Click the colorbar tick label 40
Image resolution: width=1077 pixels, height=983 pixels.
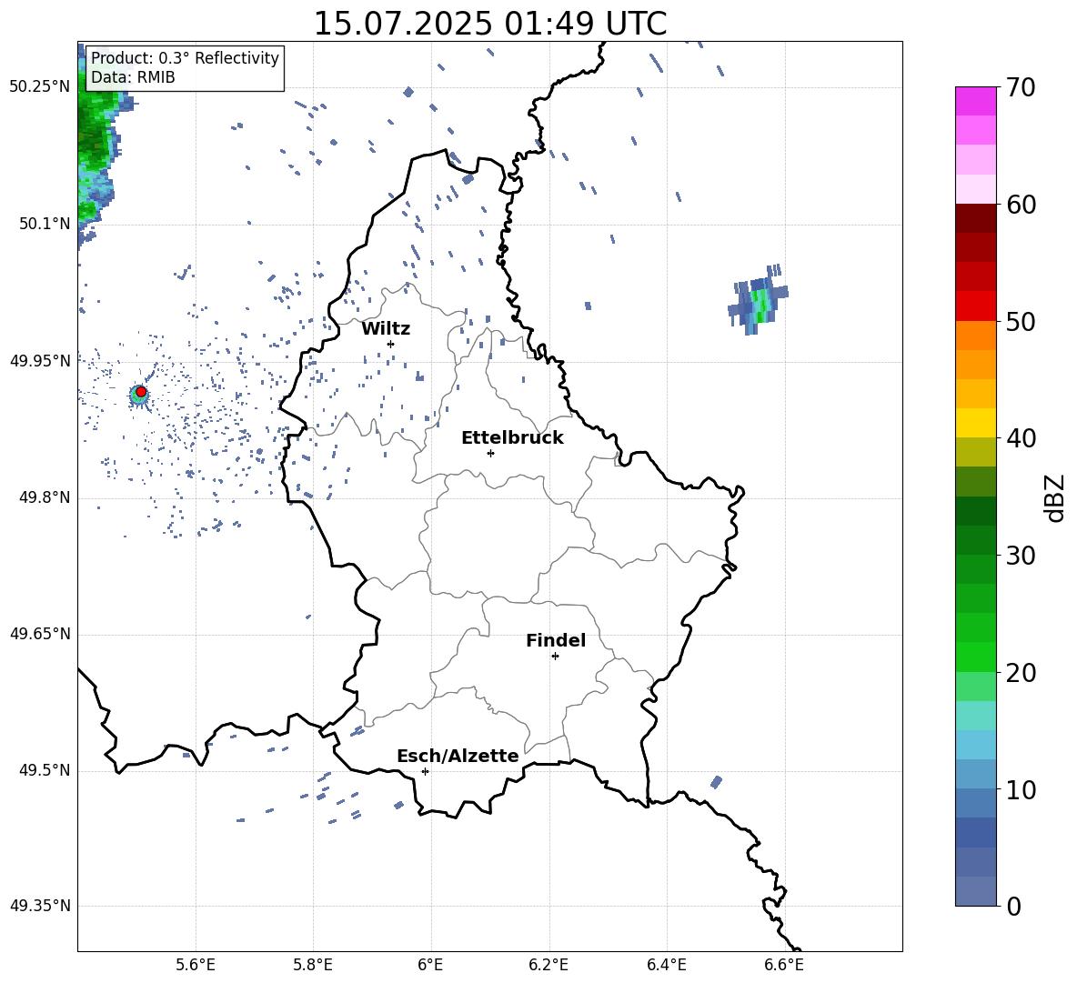[1022, 438]
